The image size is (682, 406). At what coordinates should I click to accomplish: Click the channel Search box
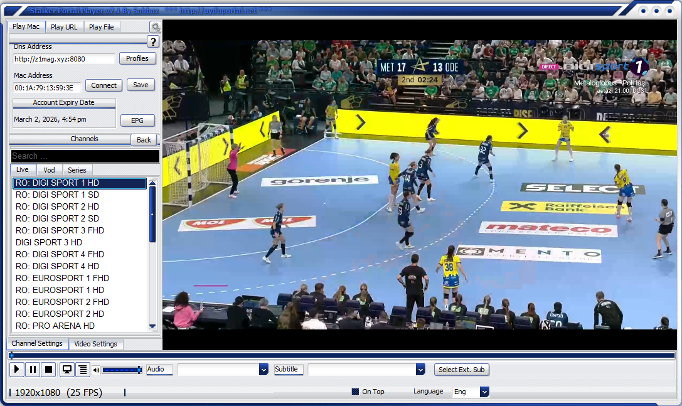click(x=85, y=156)
